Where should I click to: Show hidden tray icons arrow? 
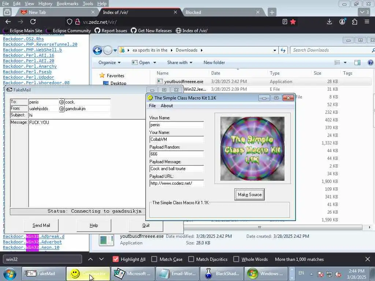(x=311, y=274)
